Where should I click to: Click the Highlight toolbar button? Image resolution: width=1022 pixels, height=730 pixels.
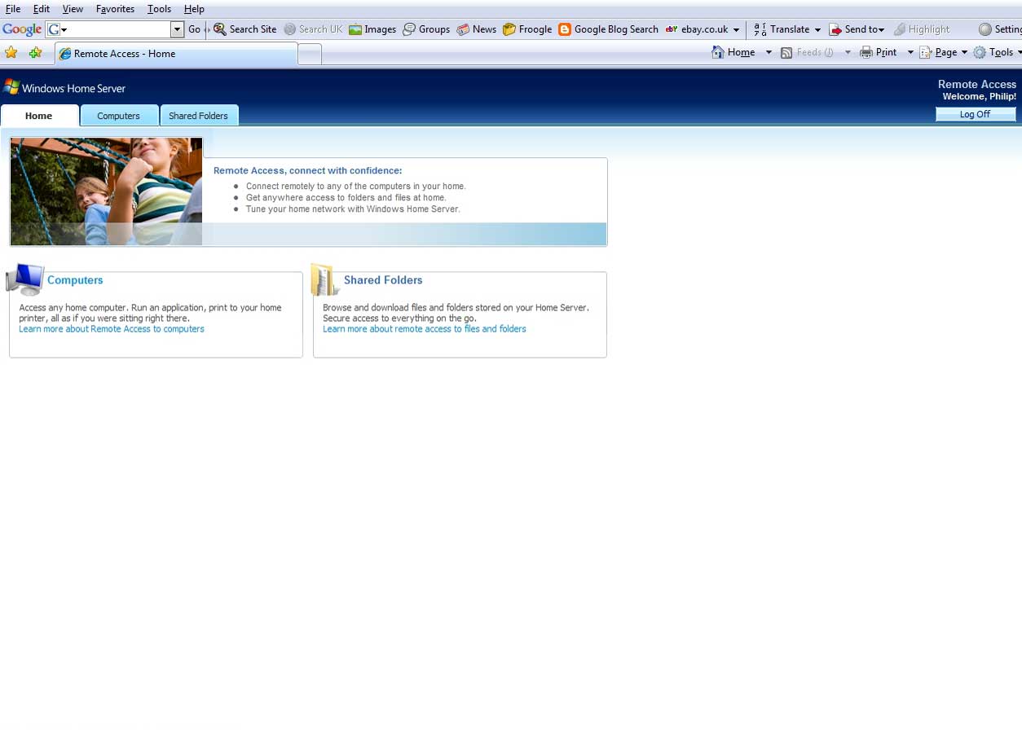[922, 29]
